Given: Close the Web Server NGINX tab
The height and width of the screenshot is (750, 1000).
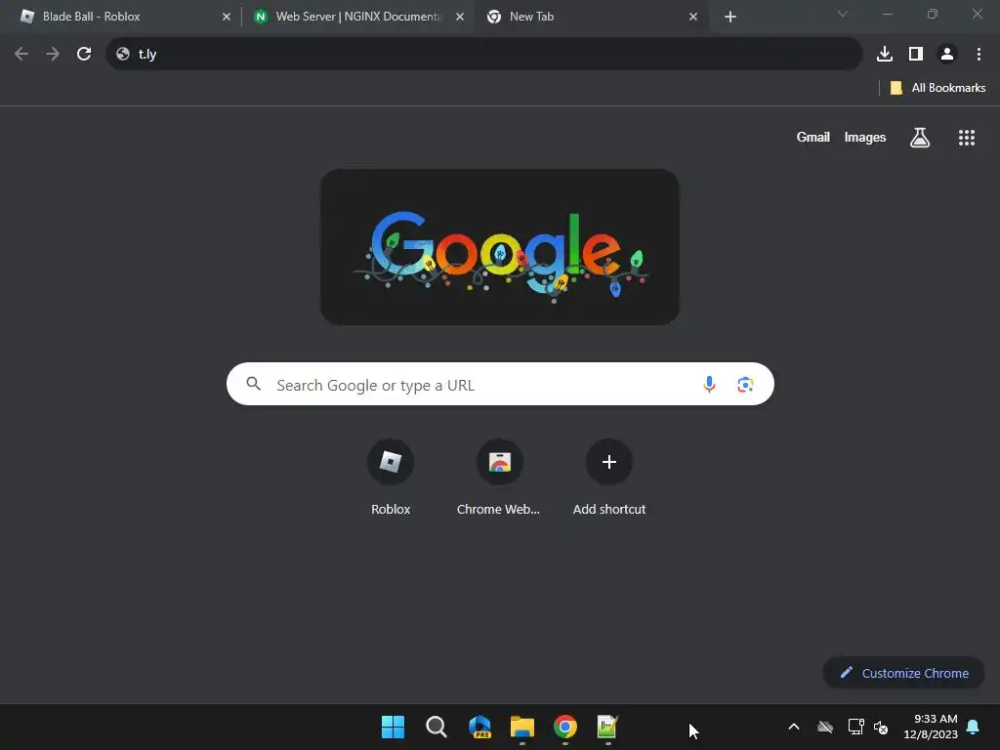Looking at the screenshot, I should (x=460, y=17).
